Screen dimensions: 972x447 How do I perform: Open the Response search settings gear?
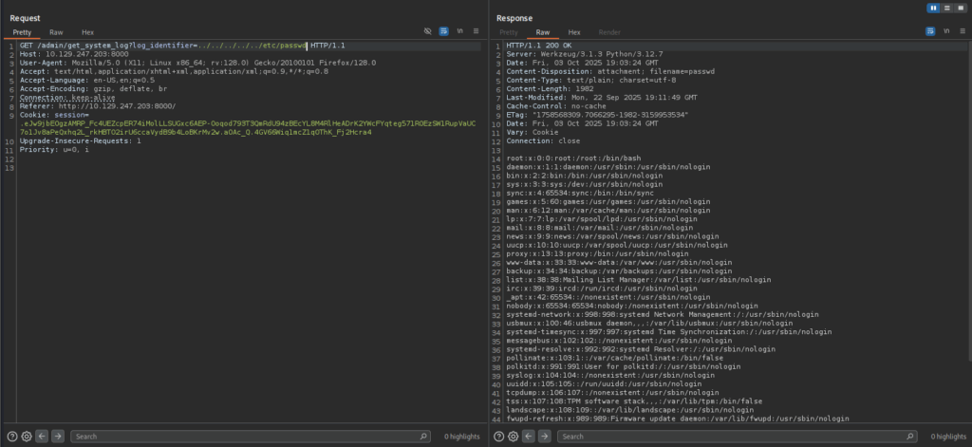514,436
